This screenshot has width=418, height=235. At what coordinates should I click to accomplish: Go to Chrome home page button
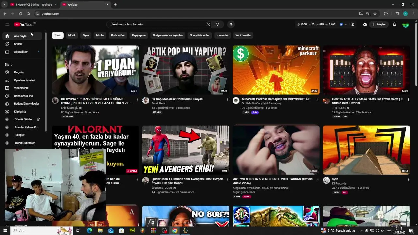pyautogui.click(x=28, y=14)
